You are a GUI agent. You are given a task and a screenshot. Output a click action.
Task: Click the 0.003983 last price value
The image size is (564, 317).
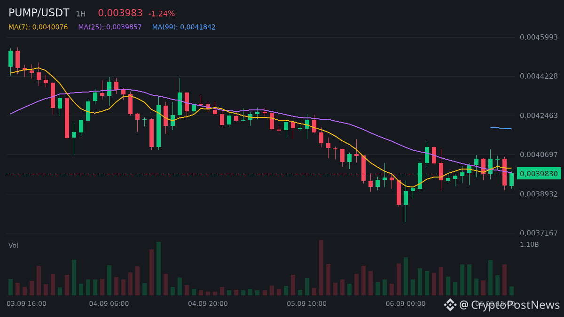click(120, 13)
